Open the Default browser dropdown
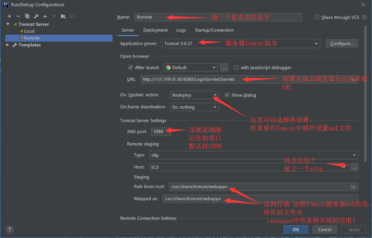This screenshot has width=372, height=238. [190, 67]
